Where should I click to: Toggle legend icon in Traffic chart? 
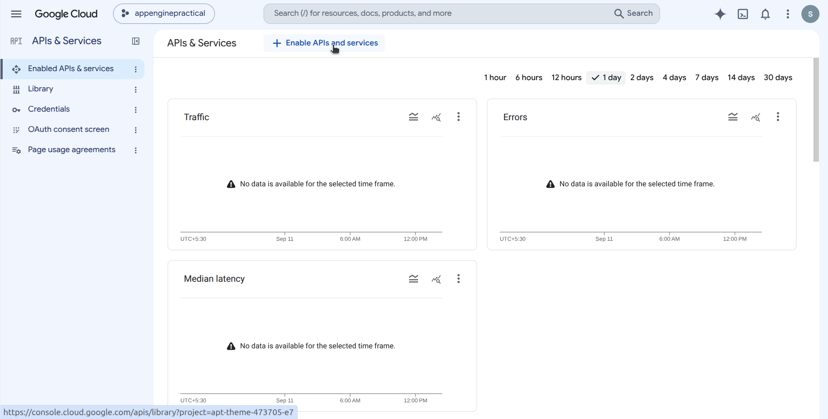coord(414,117)
